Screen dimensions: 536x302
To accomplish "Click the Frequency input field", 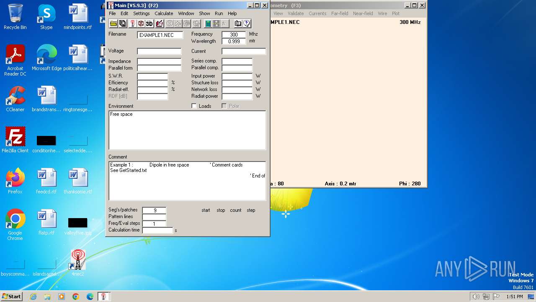I will 234,35.
